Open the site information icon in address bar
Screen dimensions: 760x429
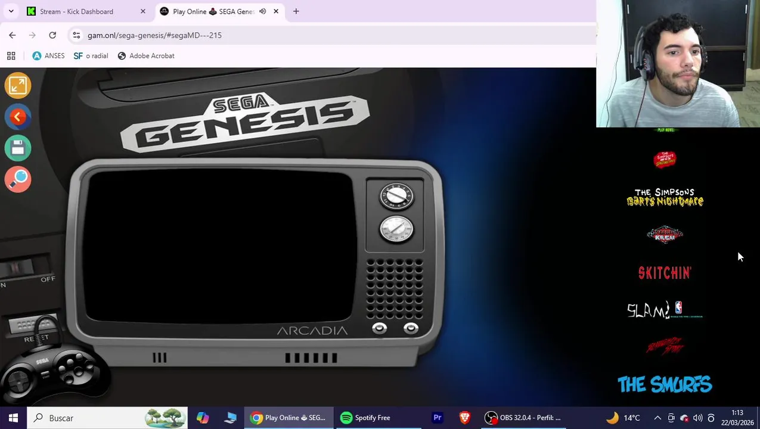point(76,35)
